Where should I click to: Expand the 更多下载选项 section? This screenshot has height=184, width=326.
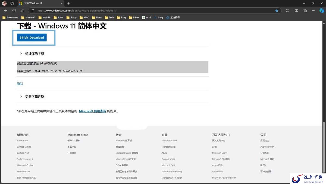[x=32, y=97]
